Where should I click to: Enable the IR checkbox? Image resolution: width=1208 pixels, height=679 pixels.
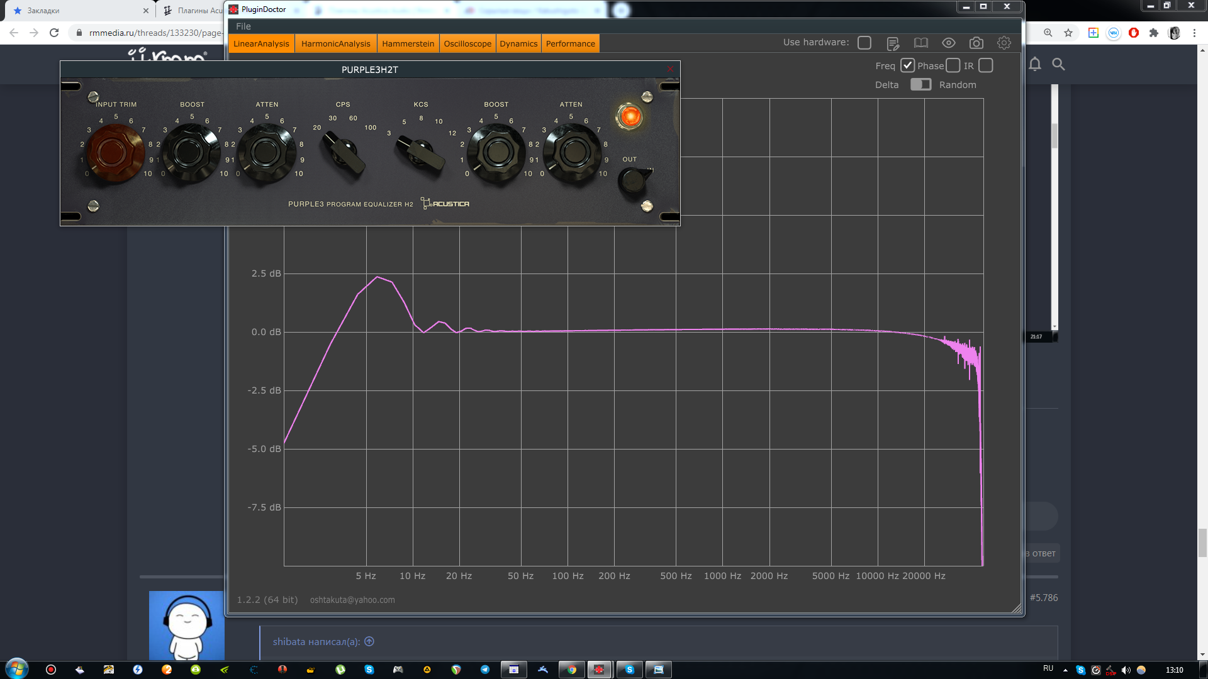point(986,65)
